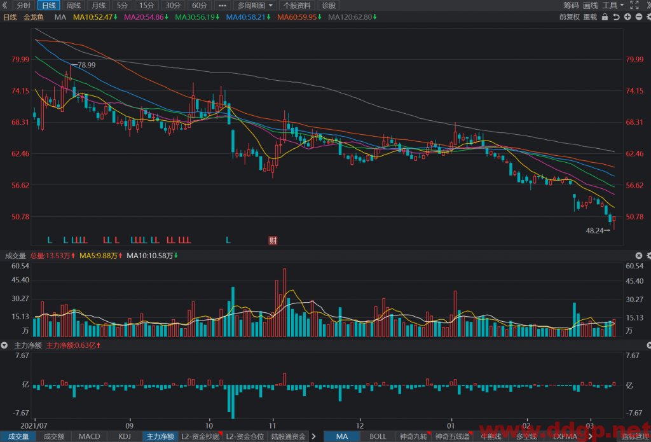
Task: Switch to 周线 weekly chart
Action: (74, 5)
